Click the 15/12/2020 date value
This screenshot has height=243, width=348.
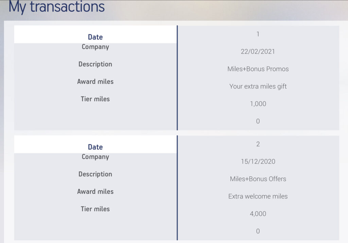[258, 162]
